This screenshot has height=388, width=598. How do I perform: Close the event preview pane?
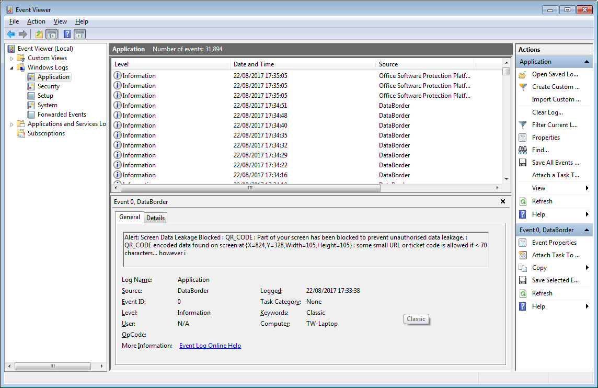click(x=503, y=201)
